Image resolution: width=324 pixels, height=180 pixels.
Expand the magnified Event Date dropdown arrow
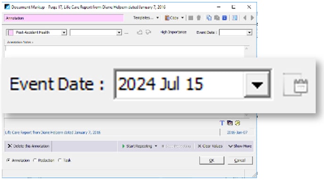(257, 85)
